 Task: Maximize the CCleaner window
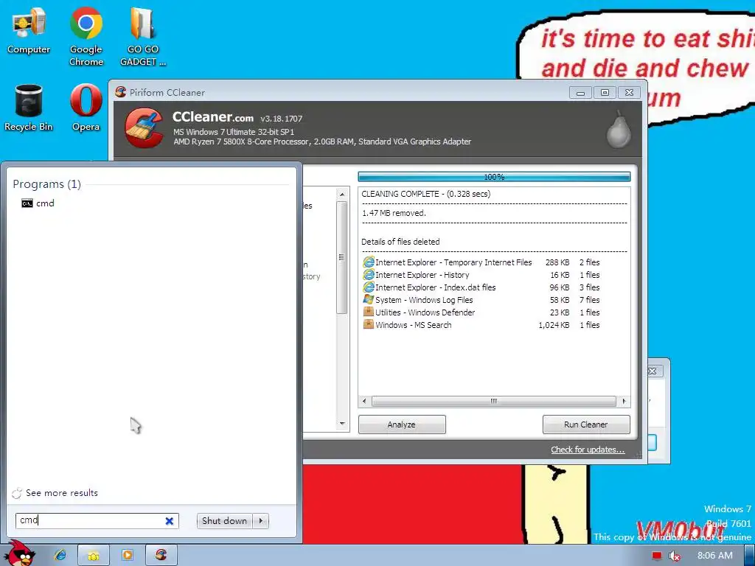[605, 92]
